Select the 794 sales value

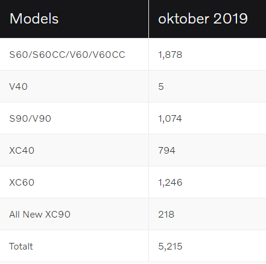(166, 151)
